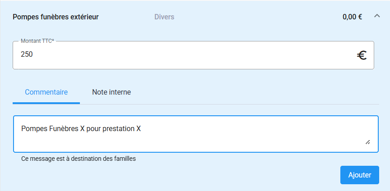Click blank area right of Note interne tab

253,92
